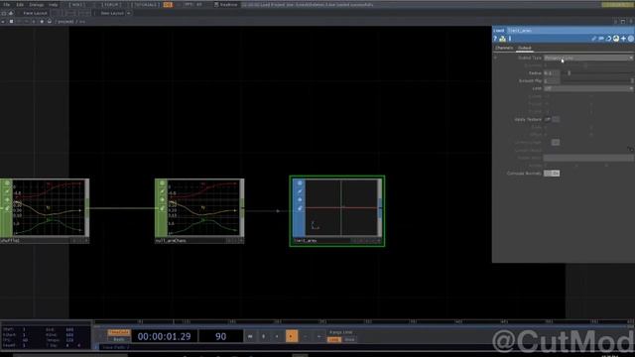Viewport: 635px width, 357px height.
Task: Click the Beats mode button
Action: click(x=119, y=339)
